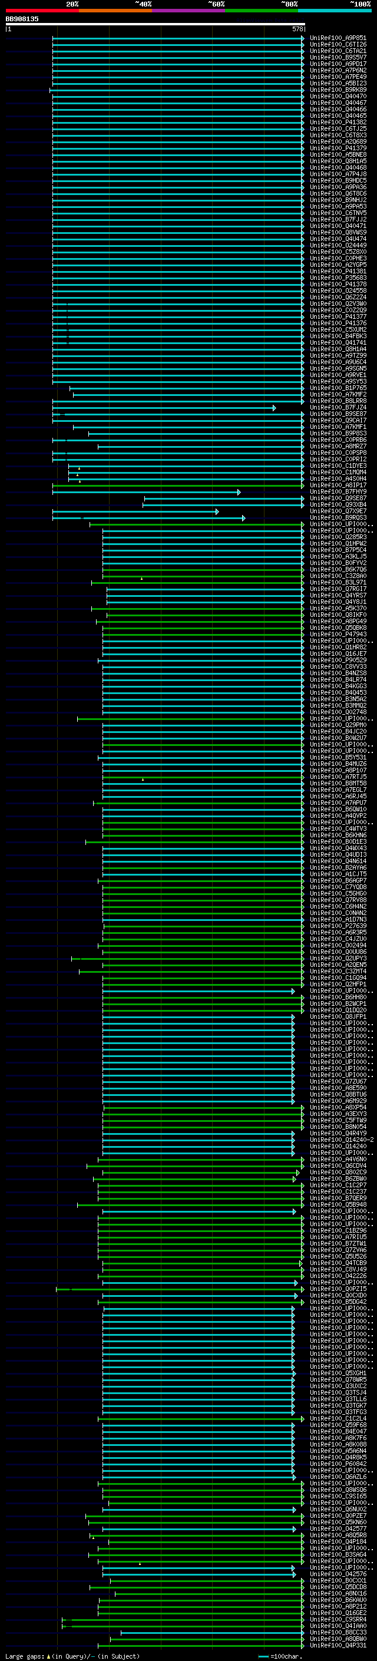Select the UniRef100_Q41741 label

pos(338,342)
